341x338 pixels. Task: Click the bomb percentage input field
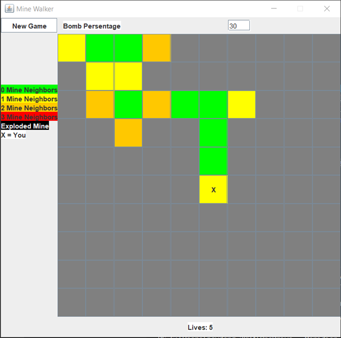click(239, 26)
